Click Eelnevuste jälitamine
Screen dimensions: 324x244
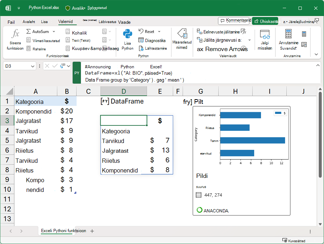(x=218, y=32)
